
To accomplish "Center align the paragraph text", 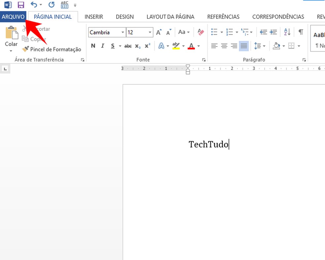I will pos(224,46).
